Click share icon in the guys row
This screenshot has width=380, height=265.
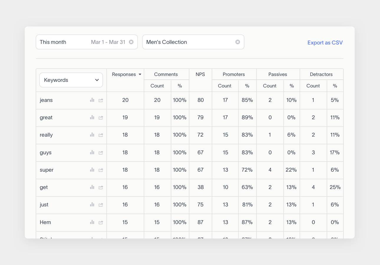[101, 153]
